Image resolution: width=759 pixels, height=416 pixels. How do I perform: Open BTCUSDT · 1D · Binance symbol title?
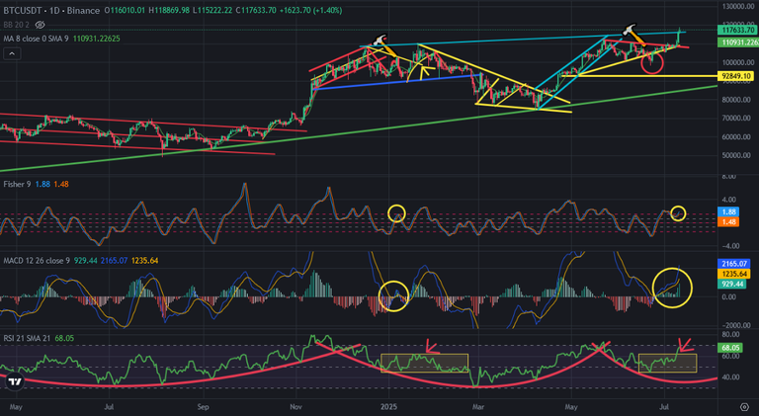click(51, 10)
